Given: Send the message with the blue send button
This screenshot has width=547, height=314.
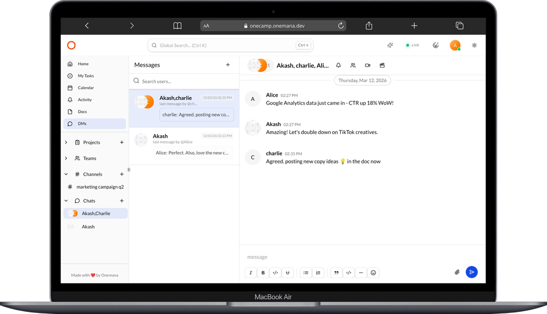Looking at the screenshot, I should point(472,272).
